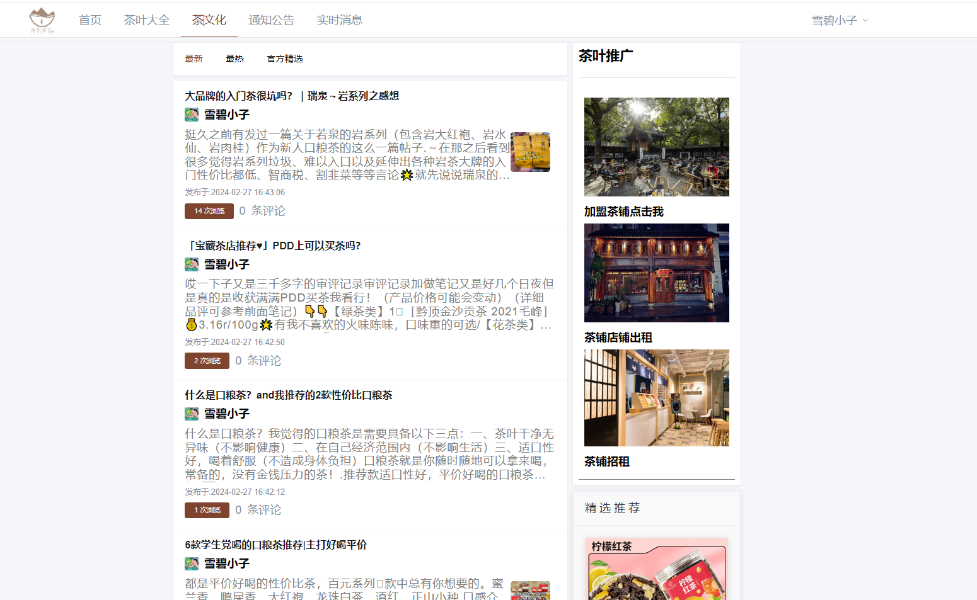Go to the 通知公告 tab
The width and height of the screenshot is (977, 600).
(x=272, y=20)
